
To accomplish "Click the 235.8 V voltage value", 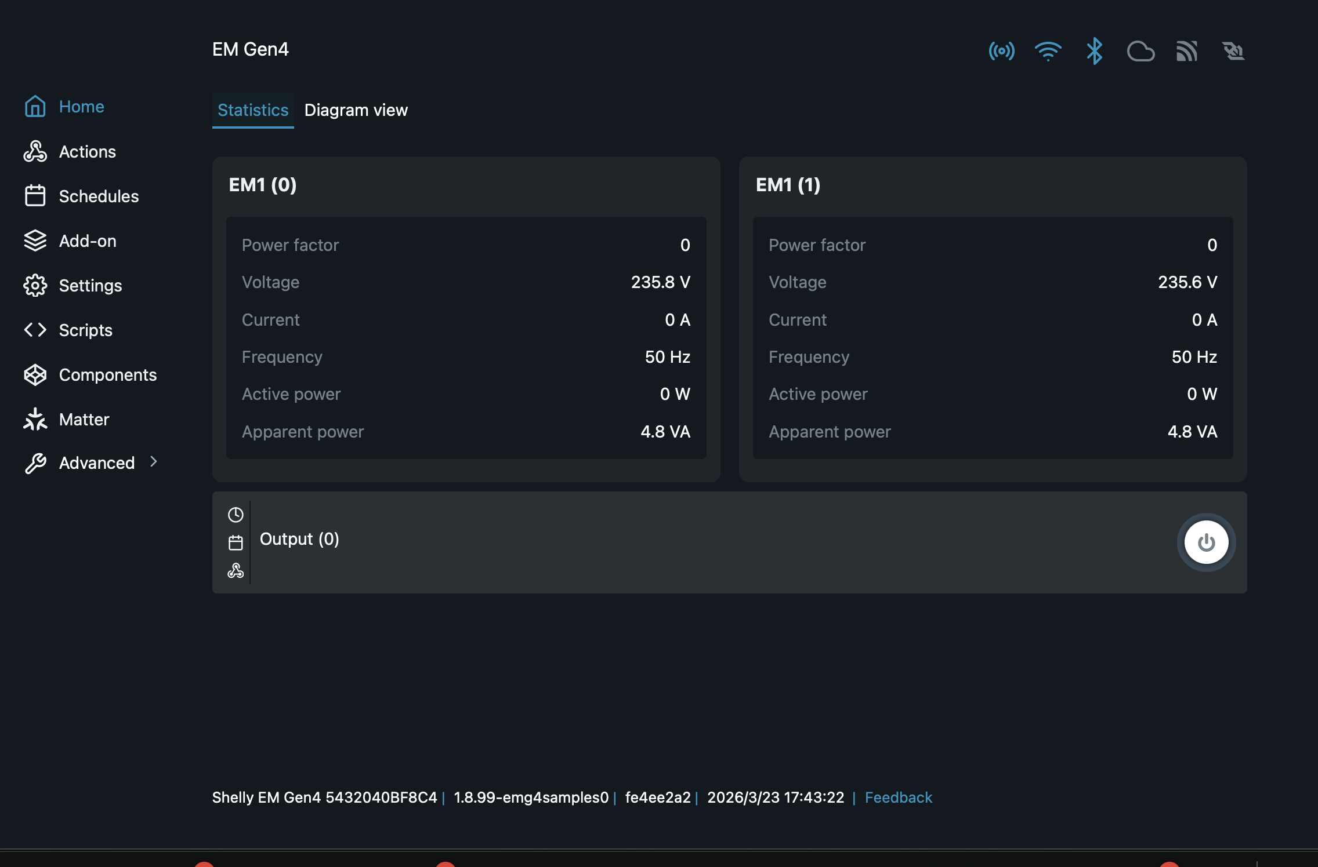I will coord(661,282).
